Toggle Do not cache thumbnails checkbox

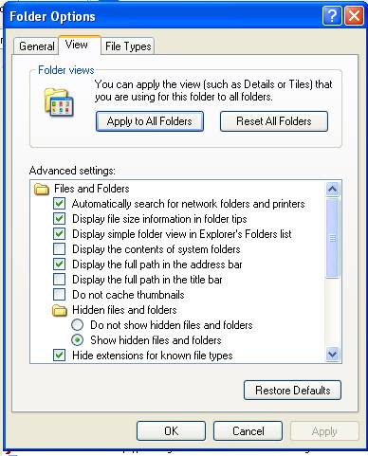59,295
